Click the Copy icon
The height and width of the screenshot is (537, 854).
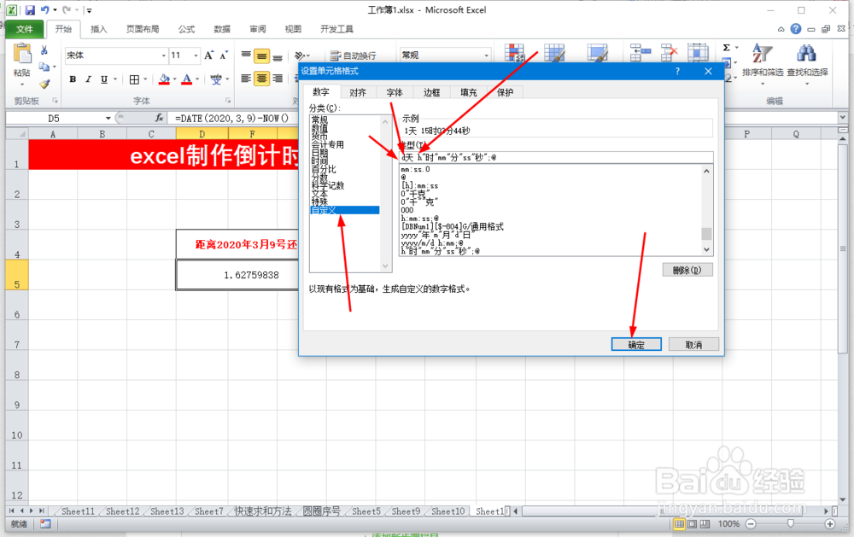[44, 67]
